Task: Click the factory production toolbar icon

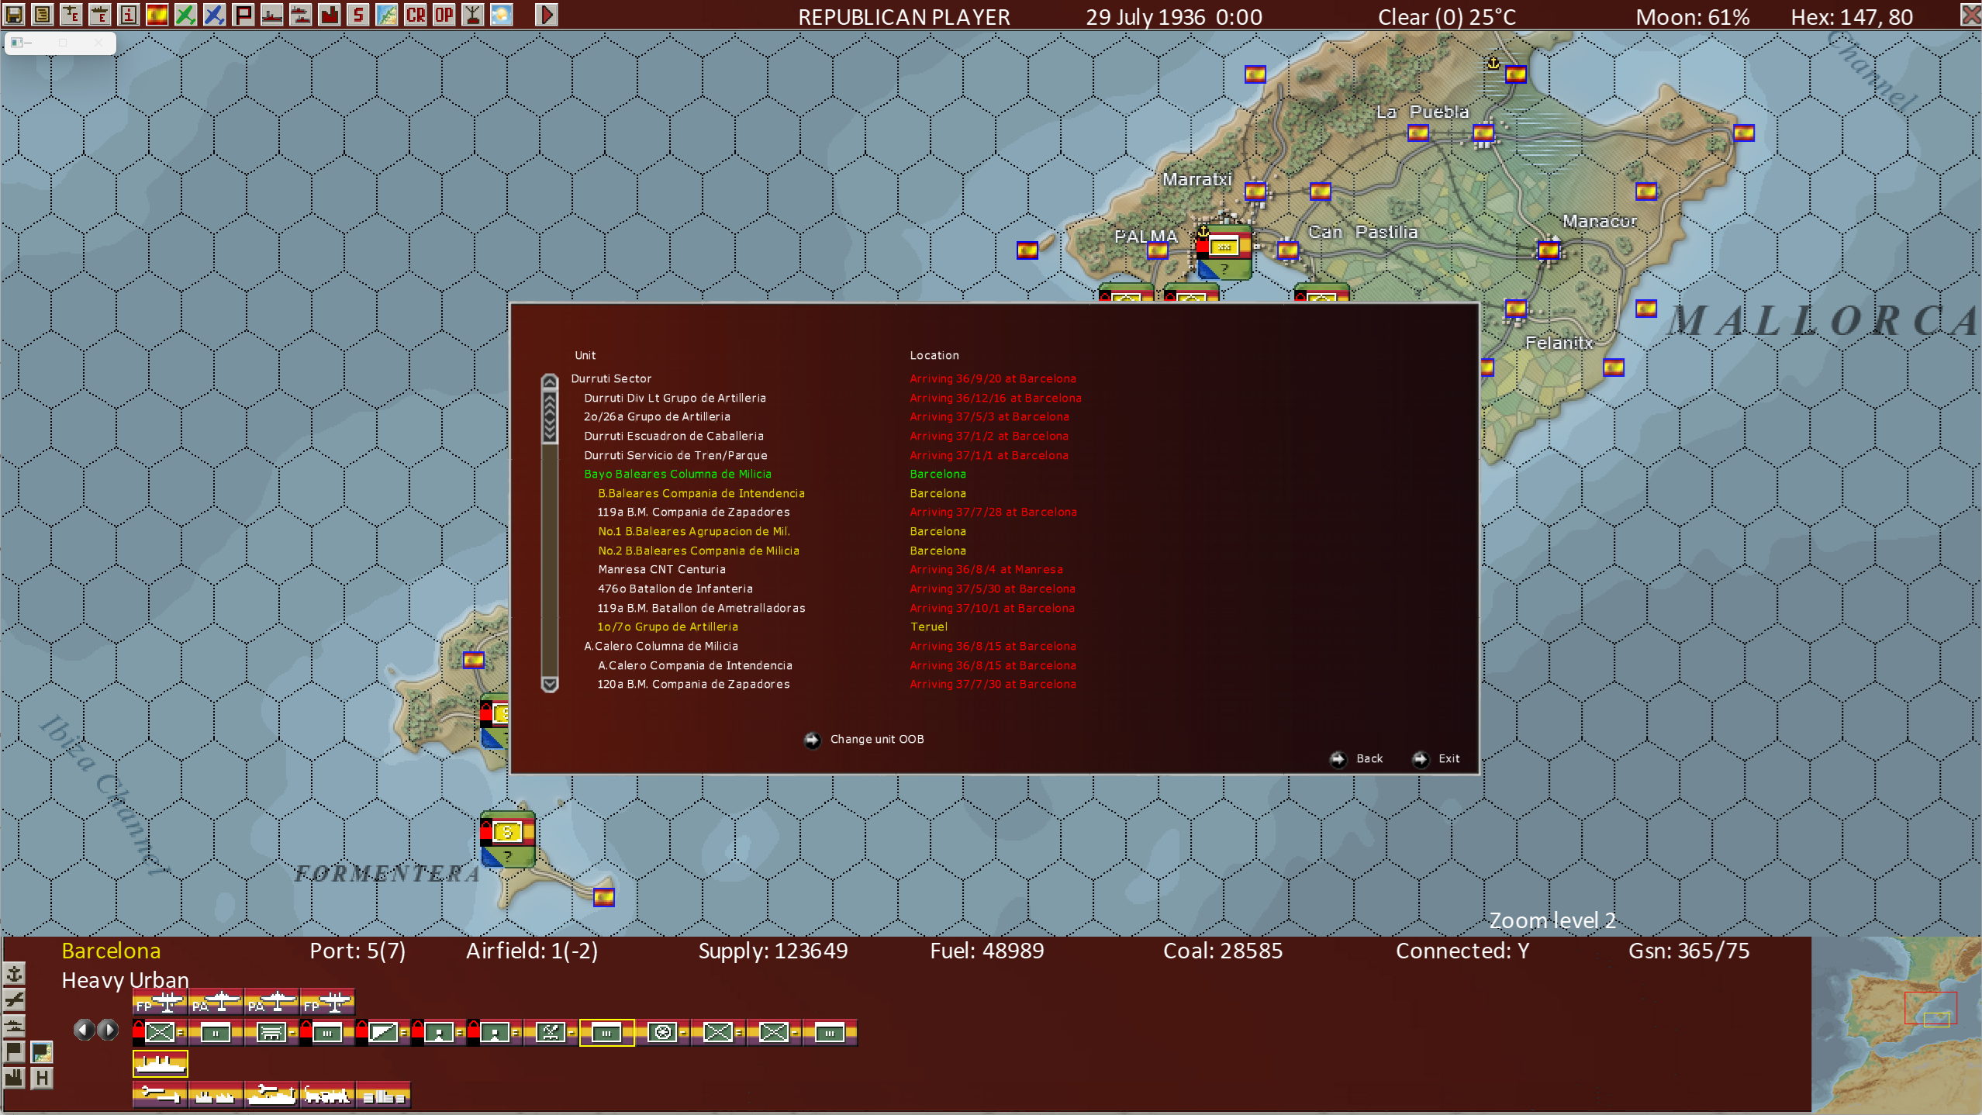Action: 330,14
